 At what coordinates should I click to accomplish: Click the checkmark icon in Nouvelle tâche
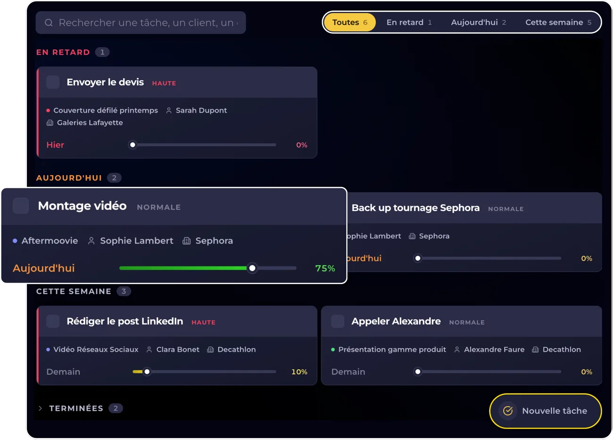508,411
